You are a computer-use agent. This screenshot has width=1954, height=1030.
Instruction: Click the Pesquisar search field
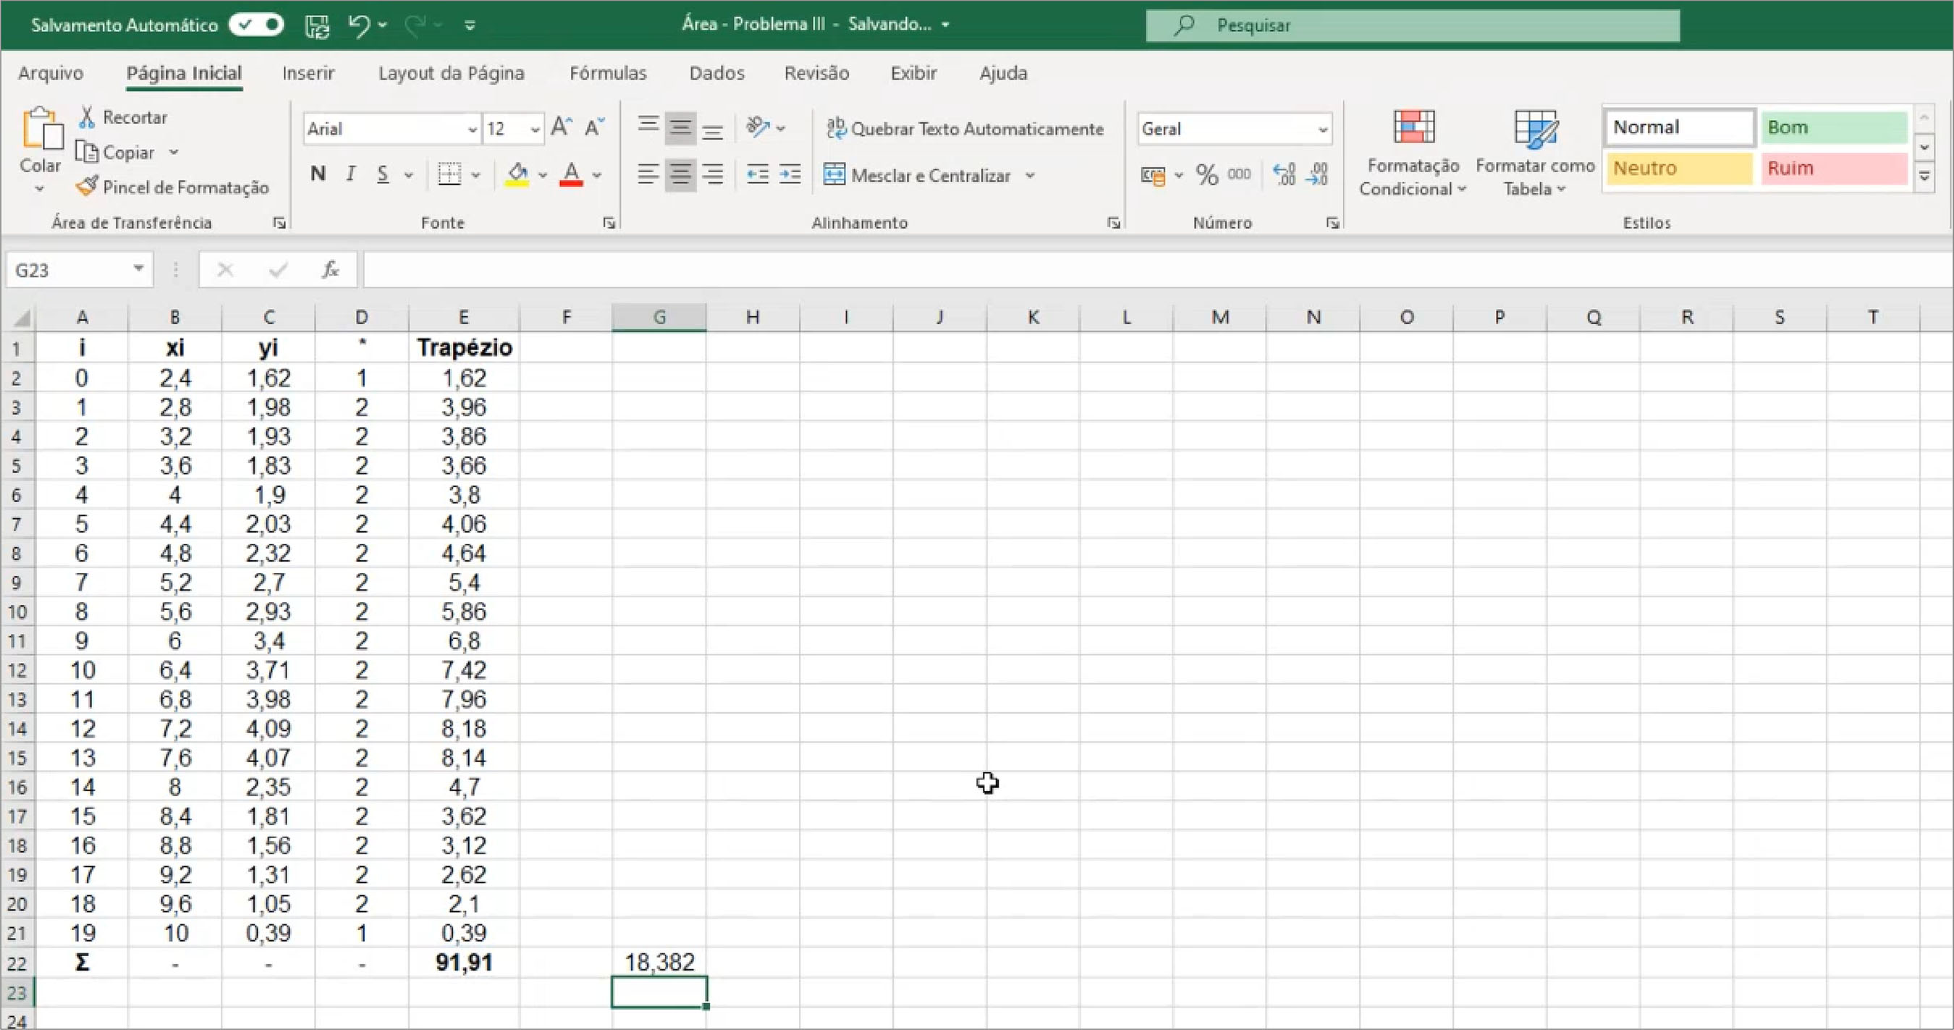[1412, 26]
